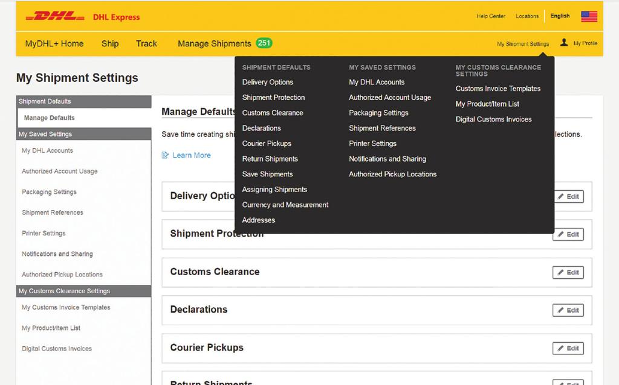
Task: Select Return Shipments in dropdown menu
Action: pyautogui.click(x=270, y=159)
